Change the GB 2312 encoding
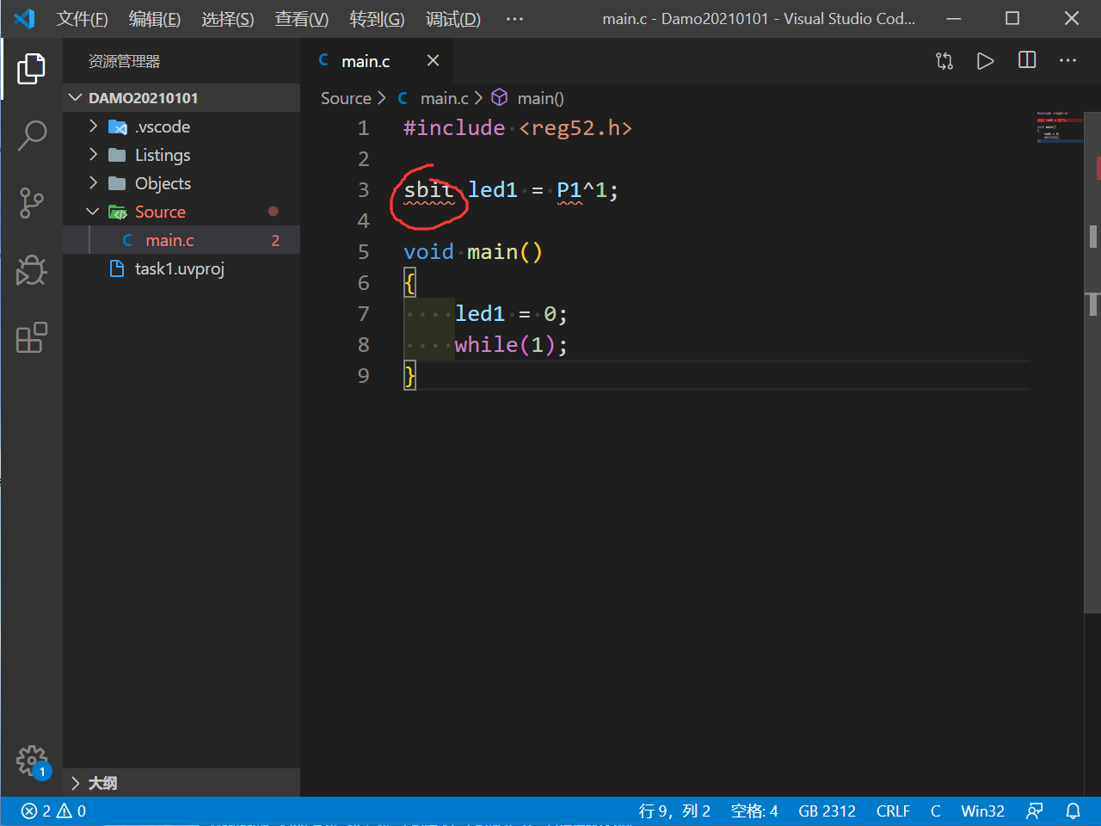This screenshot has height=826, width=1101. pyautogui.click(x=827, y=811)
